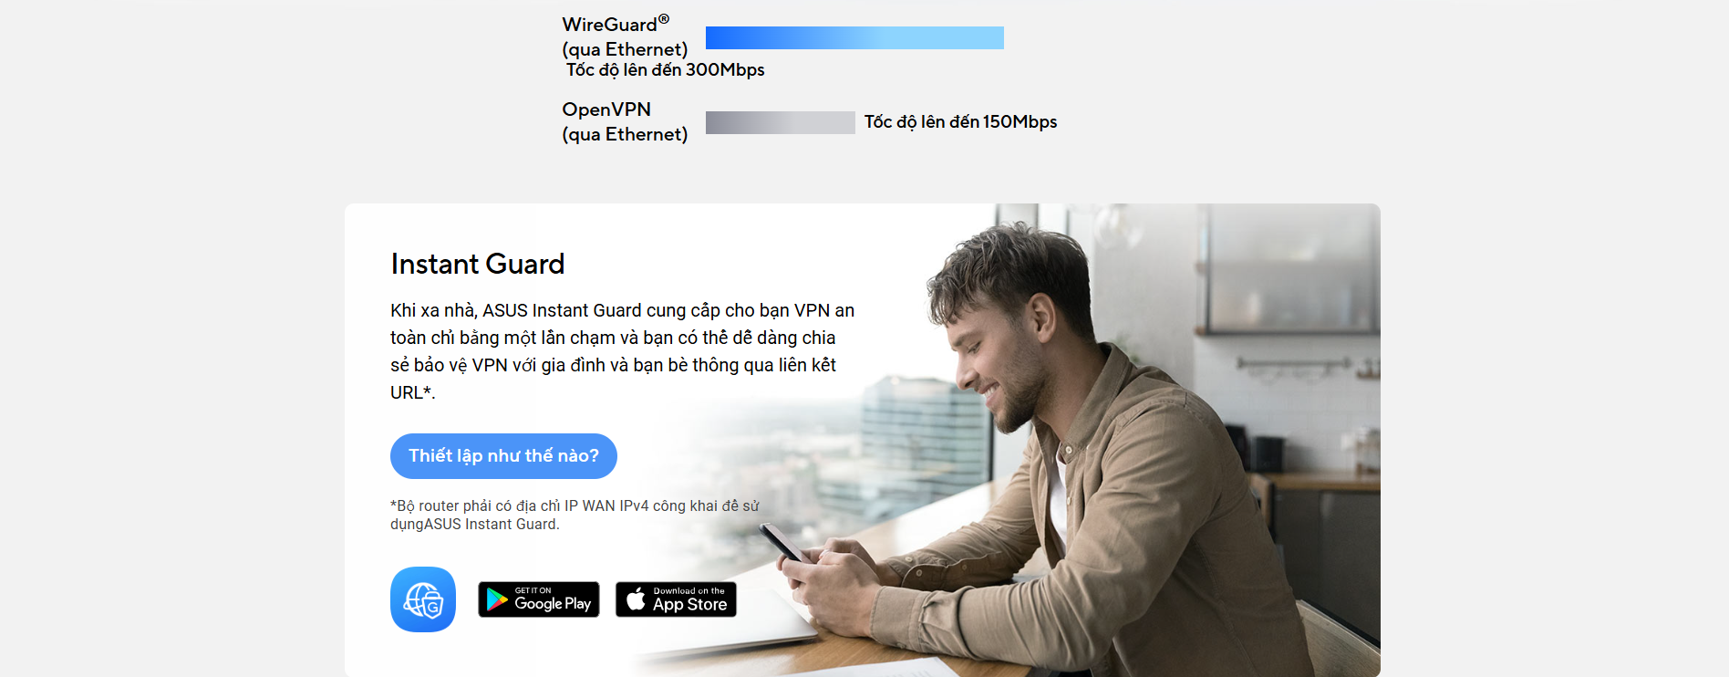
Task: Click the "Tốc độ lên đến 150Mbps" text
Action: point(960,122)
